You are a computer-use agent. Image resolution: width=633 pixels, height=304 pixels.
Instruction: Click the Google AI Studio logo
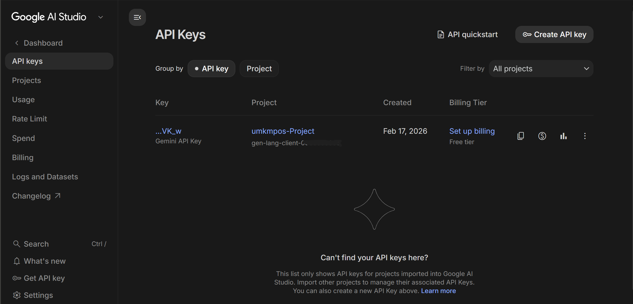(x=49, y=17)
